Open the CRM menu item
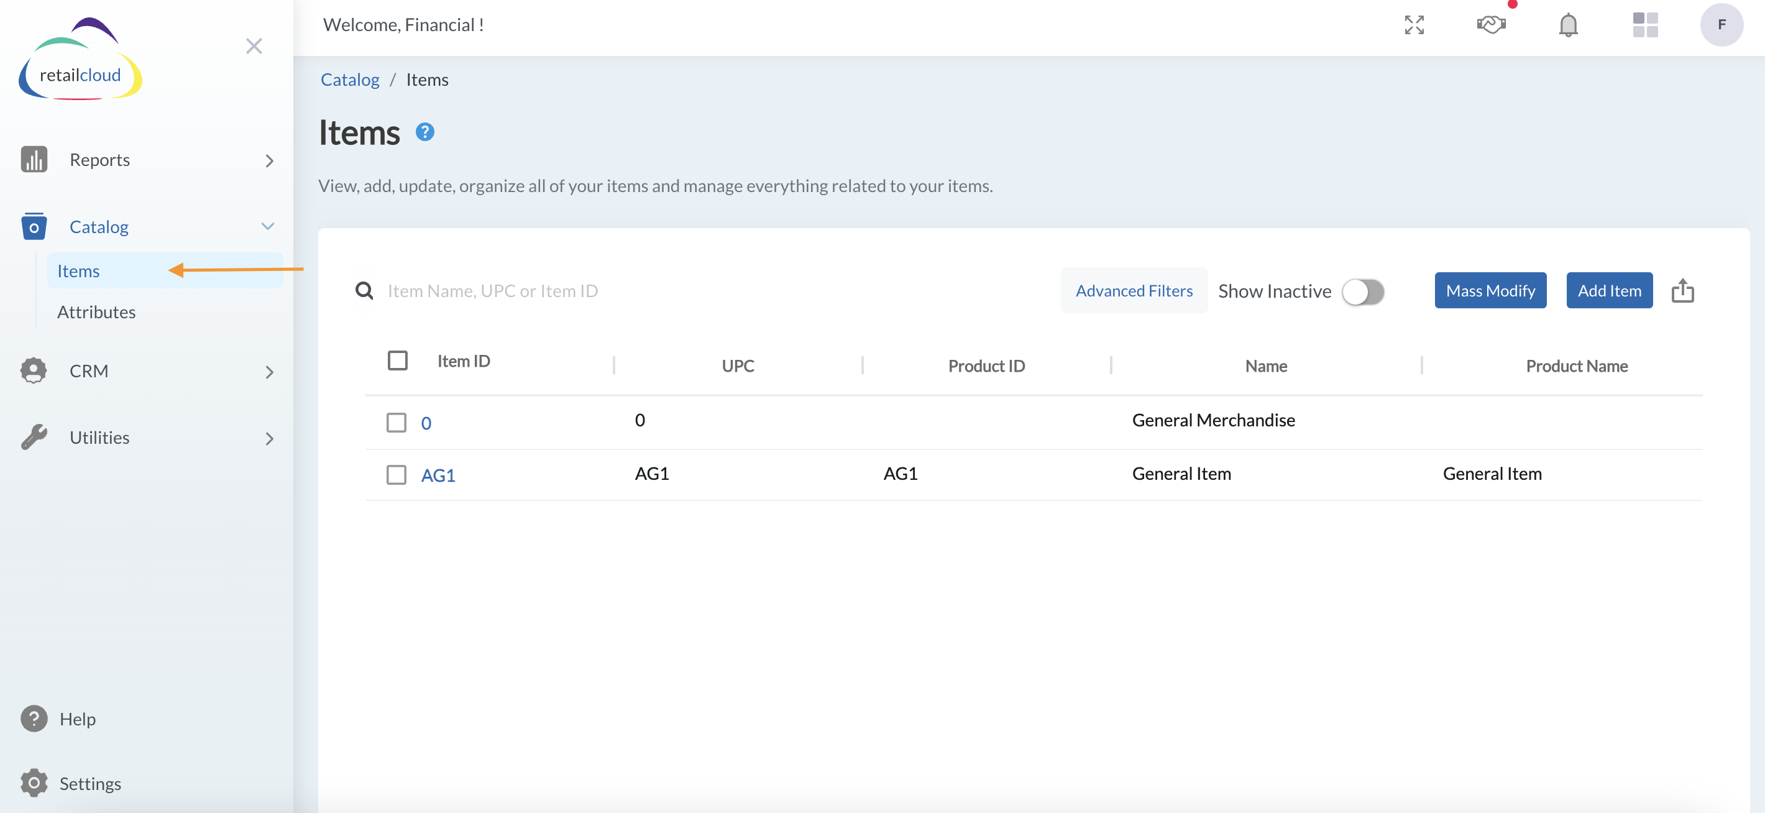 tap(88, 371)
